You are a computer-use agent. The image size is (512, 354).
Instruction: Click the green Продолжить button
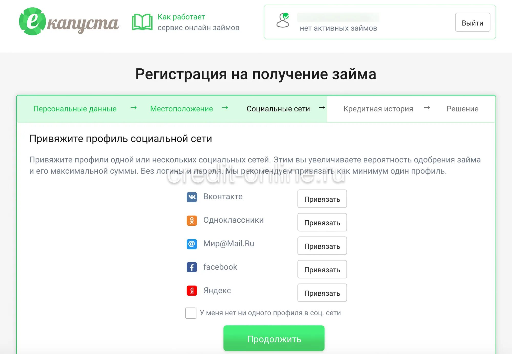tap(274, 338)
